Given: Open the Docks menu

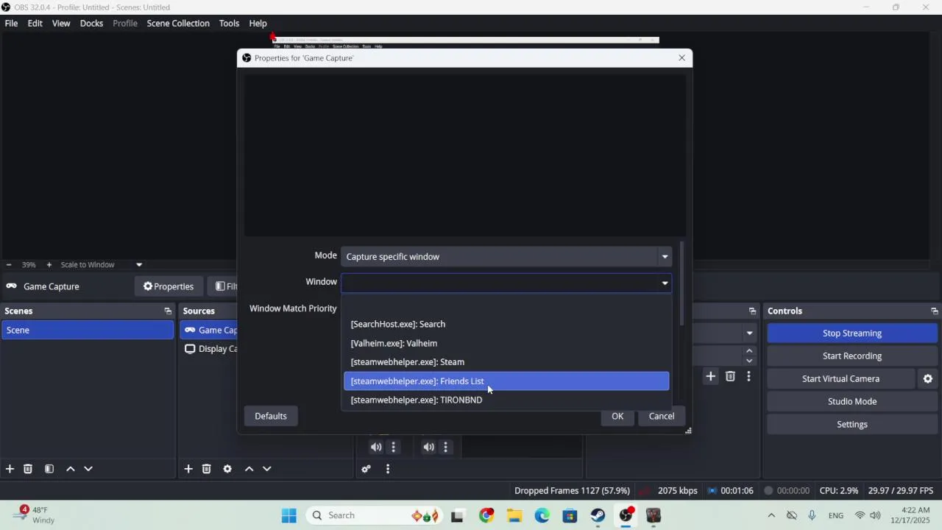Looking at the screenshot, I should pos(91,23).
